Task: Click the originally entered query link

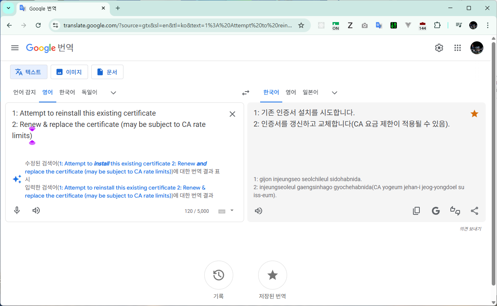Action: (x=115, y=192)
